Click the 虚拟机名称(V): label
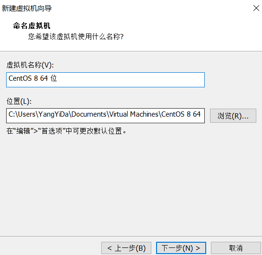The image size is (262, 255). (30, 65)
